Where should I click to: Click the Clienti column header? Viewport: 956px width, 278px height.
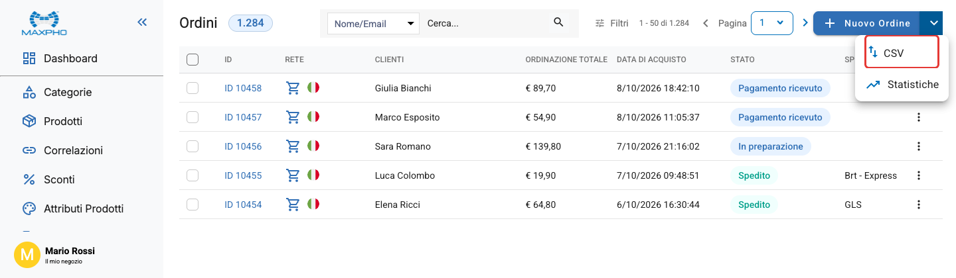pos(389,60)
